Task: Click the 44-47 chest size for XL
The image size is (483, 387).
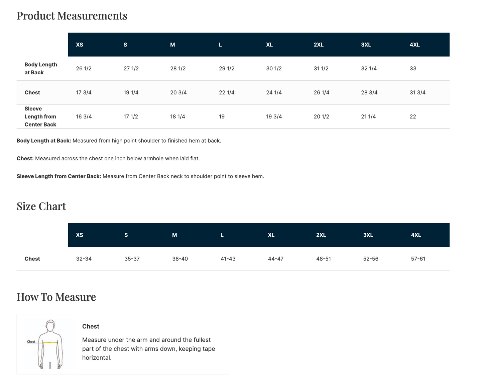Action: click(x=276, y=259)
